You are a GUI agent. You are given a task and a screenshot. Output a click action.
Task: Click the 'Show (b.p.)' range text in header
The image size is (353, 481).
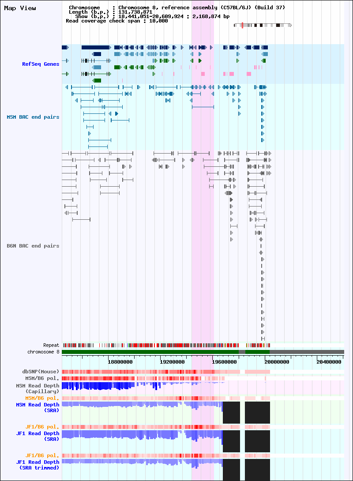click(152, 16)
